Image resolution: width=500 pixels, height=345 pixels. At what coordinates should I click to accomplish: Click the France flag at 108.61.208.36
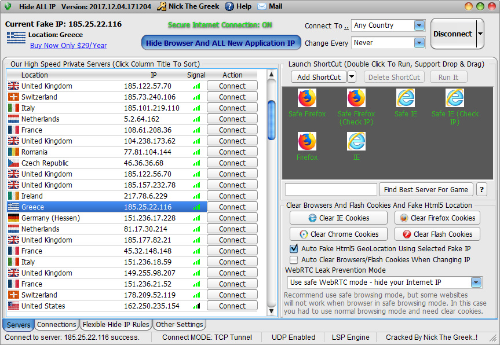pyautogui.click(x=13, y=130)
